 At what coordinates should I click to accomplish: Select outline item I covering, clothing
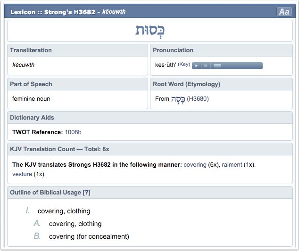(x=64, y=211)
